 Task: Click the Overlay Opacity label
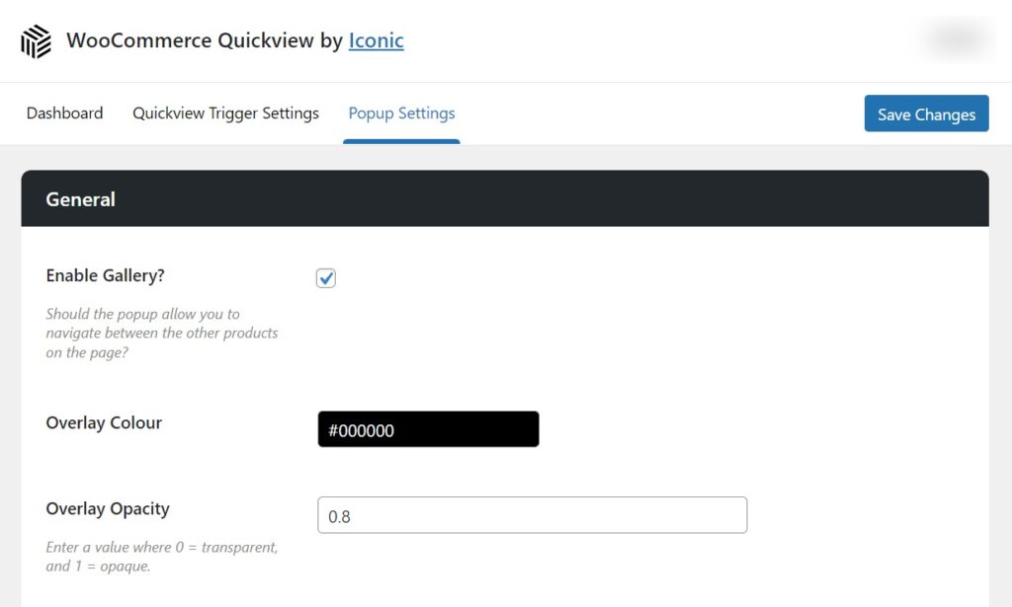coord(108,508)
